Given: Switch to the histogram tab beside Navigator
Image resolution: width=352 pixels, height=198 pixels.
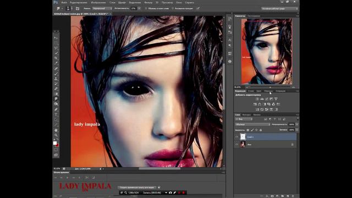Looking at the screenshot, I should 254,16.
